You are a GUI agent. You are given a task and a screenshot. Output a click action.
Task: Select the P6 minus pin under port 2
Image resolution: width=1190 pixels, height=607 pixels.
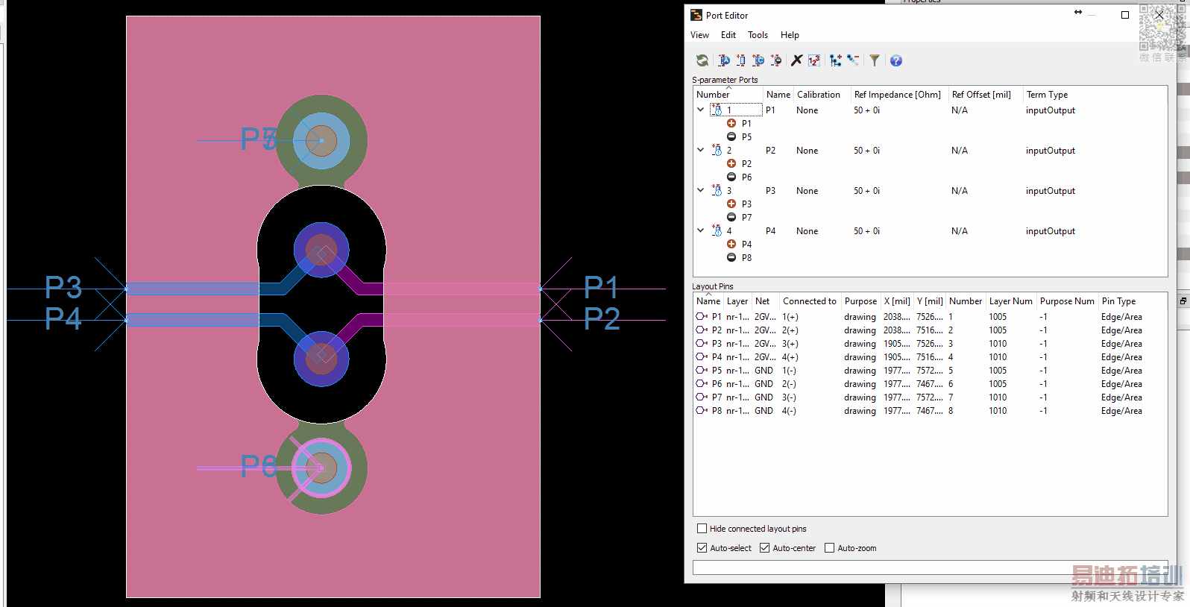tap(746, 177)
